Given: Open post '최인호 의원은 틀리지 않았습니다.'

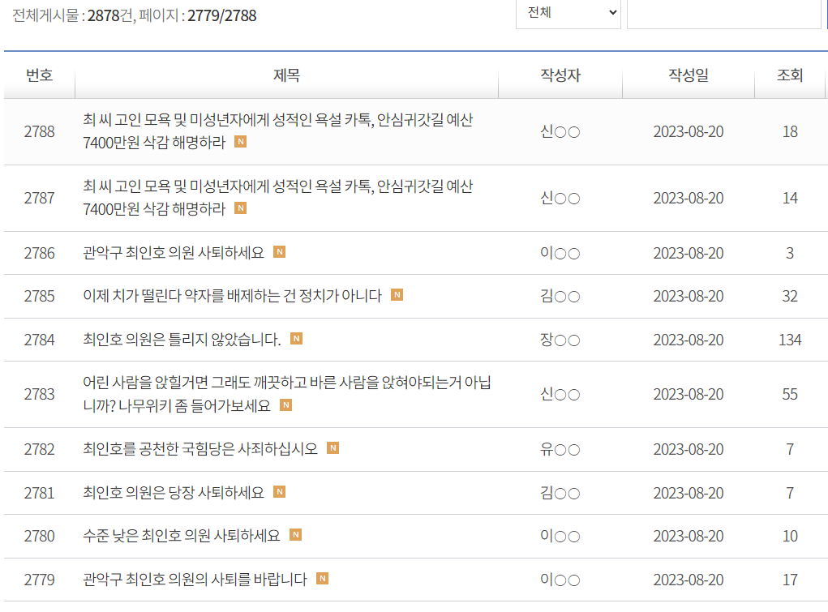Looking at the screenshot, I should pyautogui.click(x=182, y=339).
